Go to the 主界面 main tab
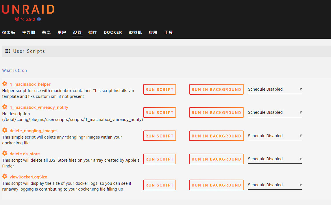The image size is (331, 205). (29, 32)
